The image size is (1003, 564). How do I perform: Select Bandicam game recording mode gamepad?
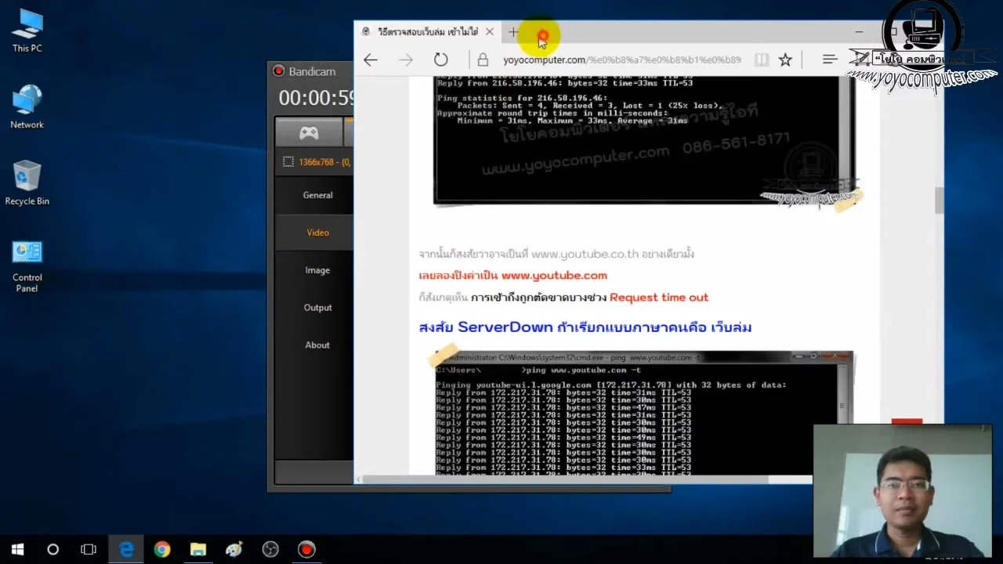(x=309, y=133)
